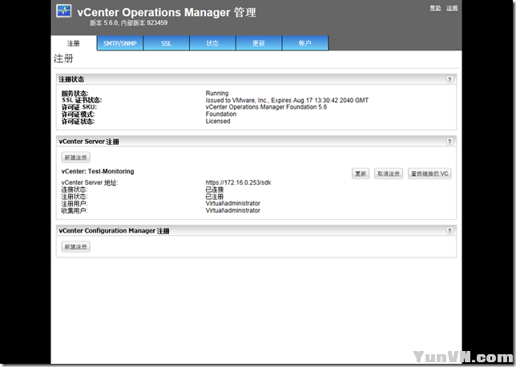Open the 帐户 tab
Viewport: 516px width, 367px height.
pos(305,43)
